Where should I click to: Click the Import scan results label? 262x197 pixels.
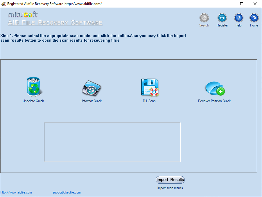pos(170,188)
